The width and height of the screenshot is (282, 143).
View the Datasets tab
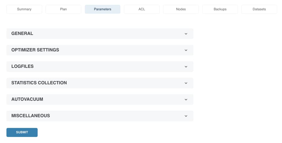click(x=259, y=9)
